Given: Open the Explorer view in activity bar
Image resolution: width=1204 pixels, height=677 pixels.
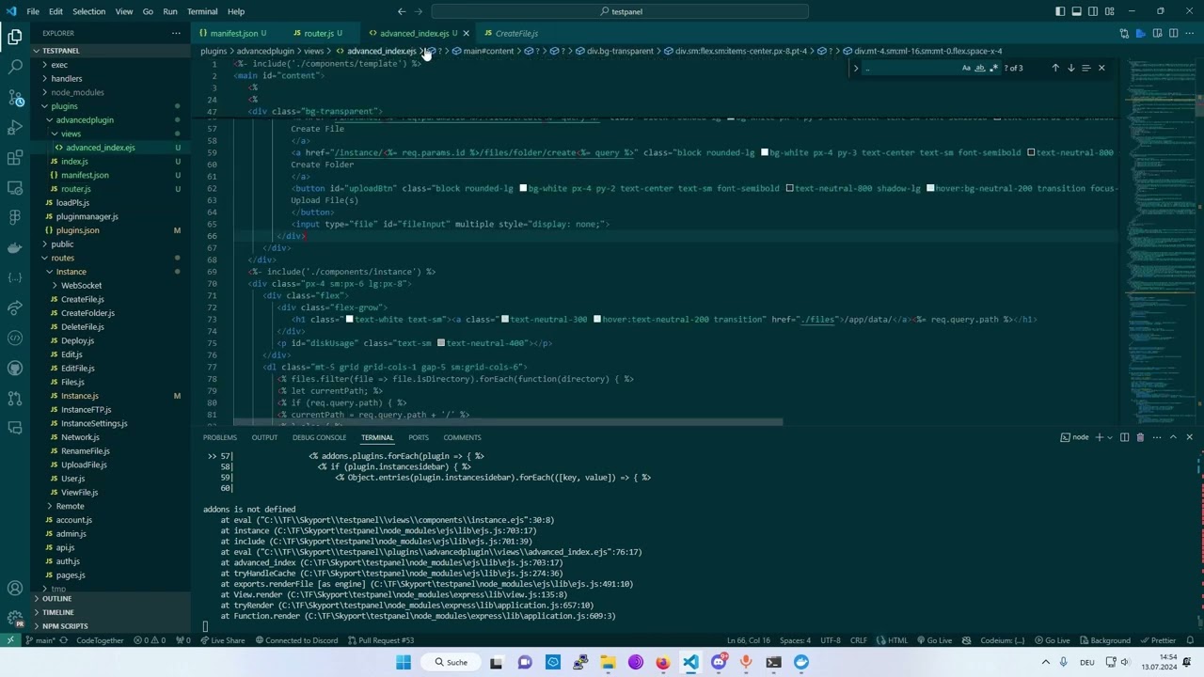Looking at the screenshot, I should point(15,38).
